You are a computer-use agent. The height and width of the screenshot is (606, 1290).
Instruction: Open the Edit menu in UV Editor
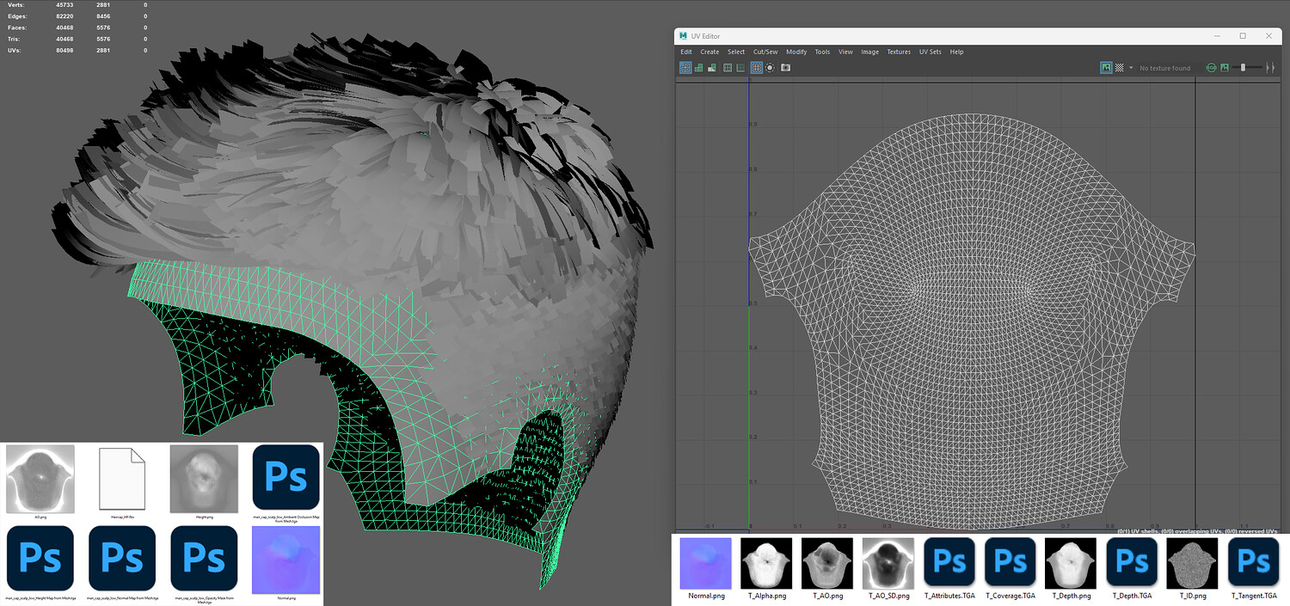coord(685,52)
